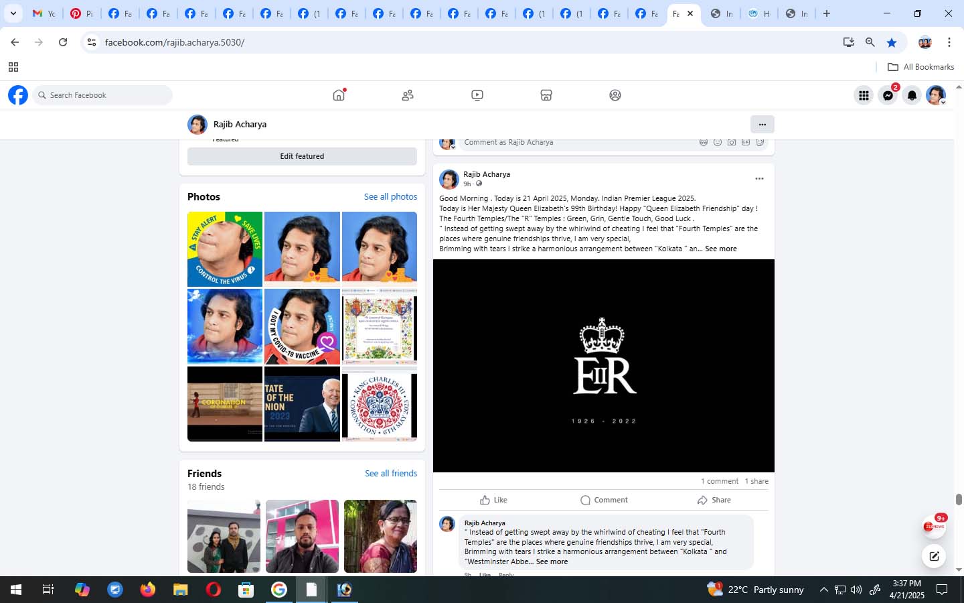Switch to the Gmail tab
The width and height of the screenshot is (964, 603).
click(44, 13)
